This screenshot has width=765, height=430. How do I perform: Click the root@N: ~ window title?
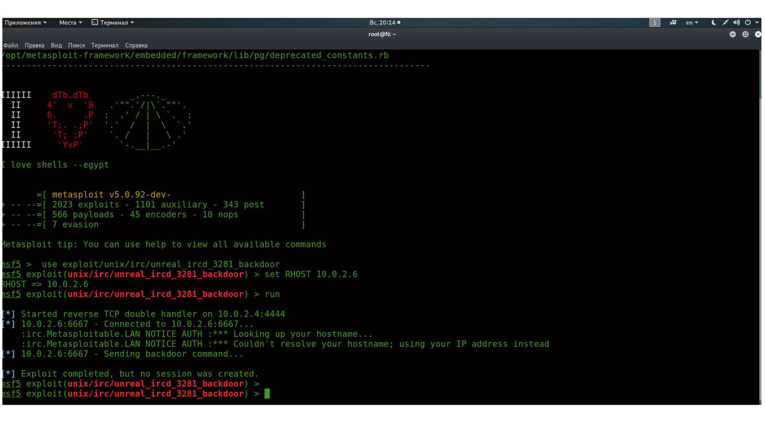pyautogui.click(x=382, y=34)
